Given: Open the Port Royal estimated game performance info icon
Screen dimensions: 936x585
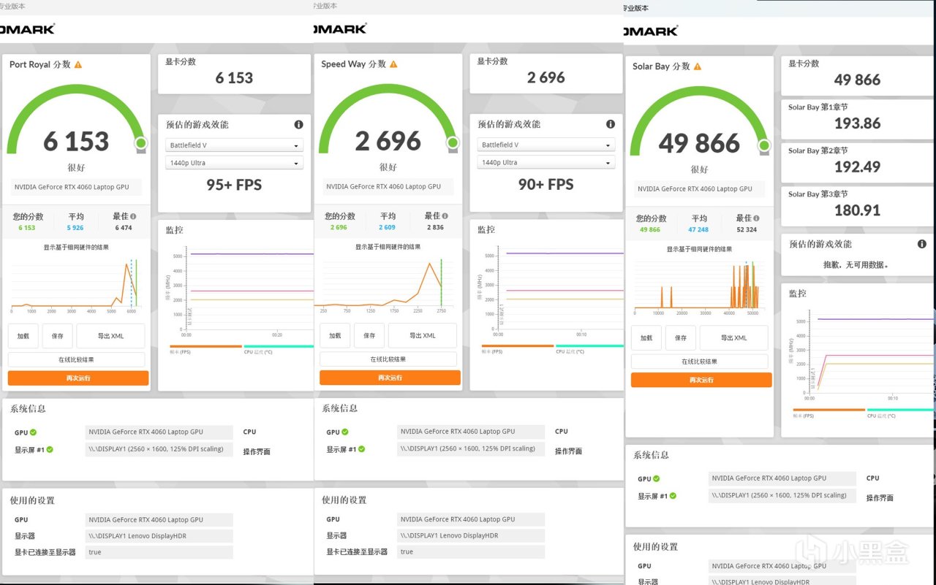Looking at the screenshot, I should [298, 125].
